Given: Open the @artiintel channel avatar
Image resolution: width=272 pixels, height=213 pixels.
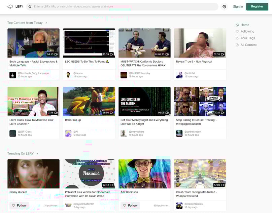Looking at the screenshot, I should point(179,75).
